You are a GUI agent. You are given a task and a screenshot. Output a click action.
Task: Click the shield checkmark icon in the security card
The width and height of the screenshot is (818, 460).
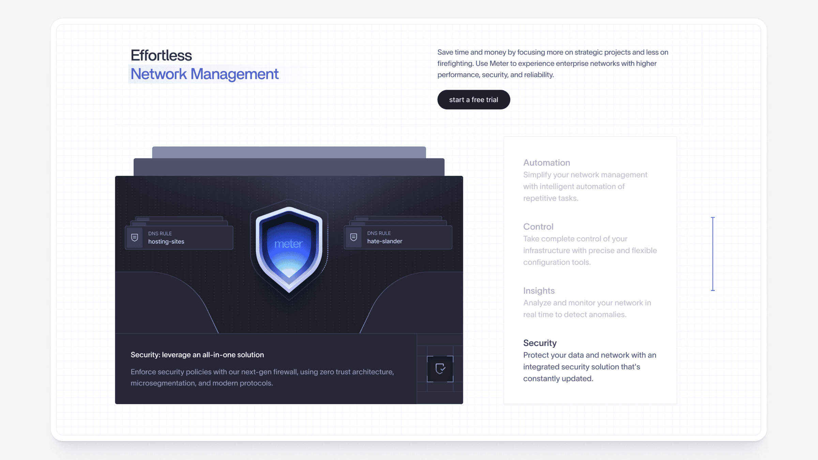click(x=440, y=369)
